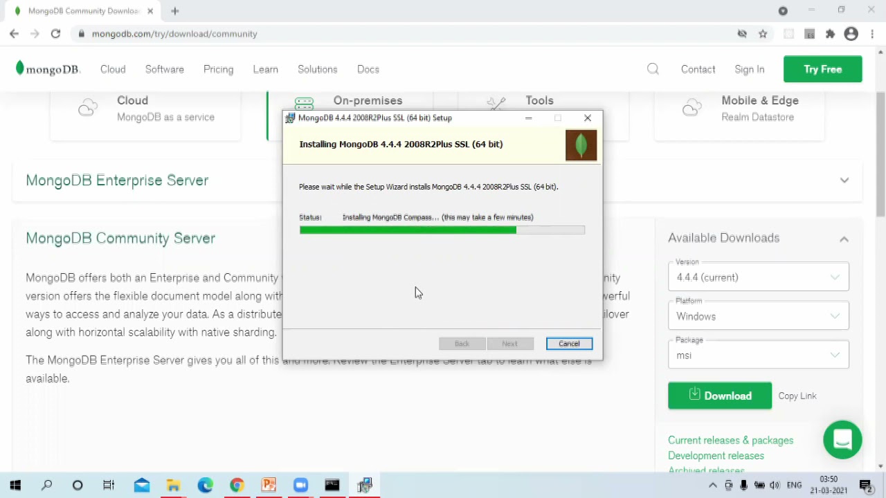Open Chrome profile avatar
The width and height of the screenshot is (886, 498).
click(x=851, y=34)
